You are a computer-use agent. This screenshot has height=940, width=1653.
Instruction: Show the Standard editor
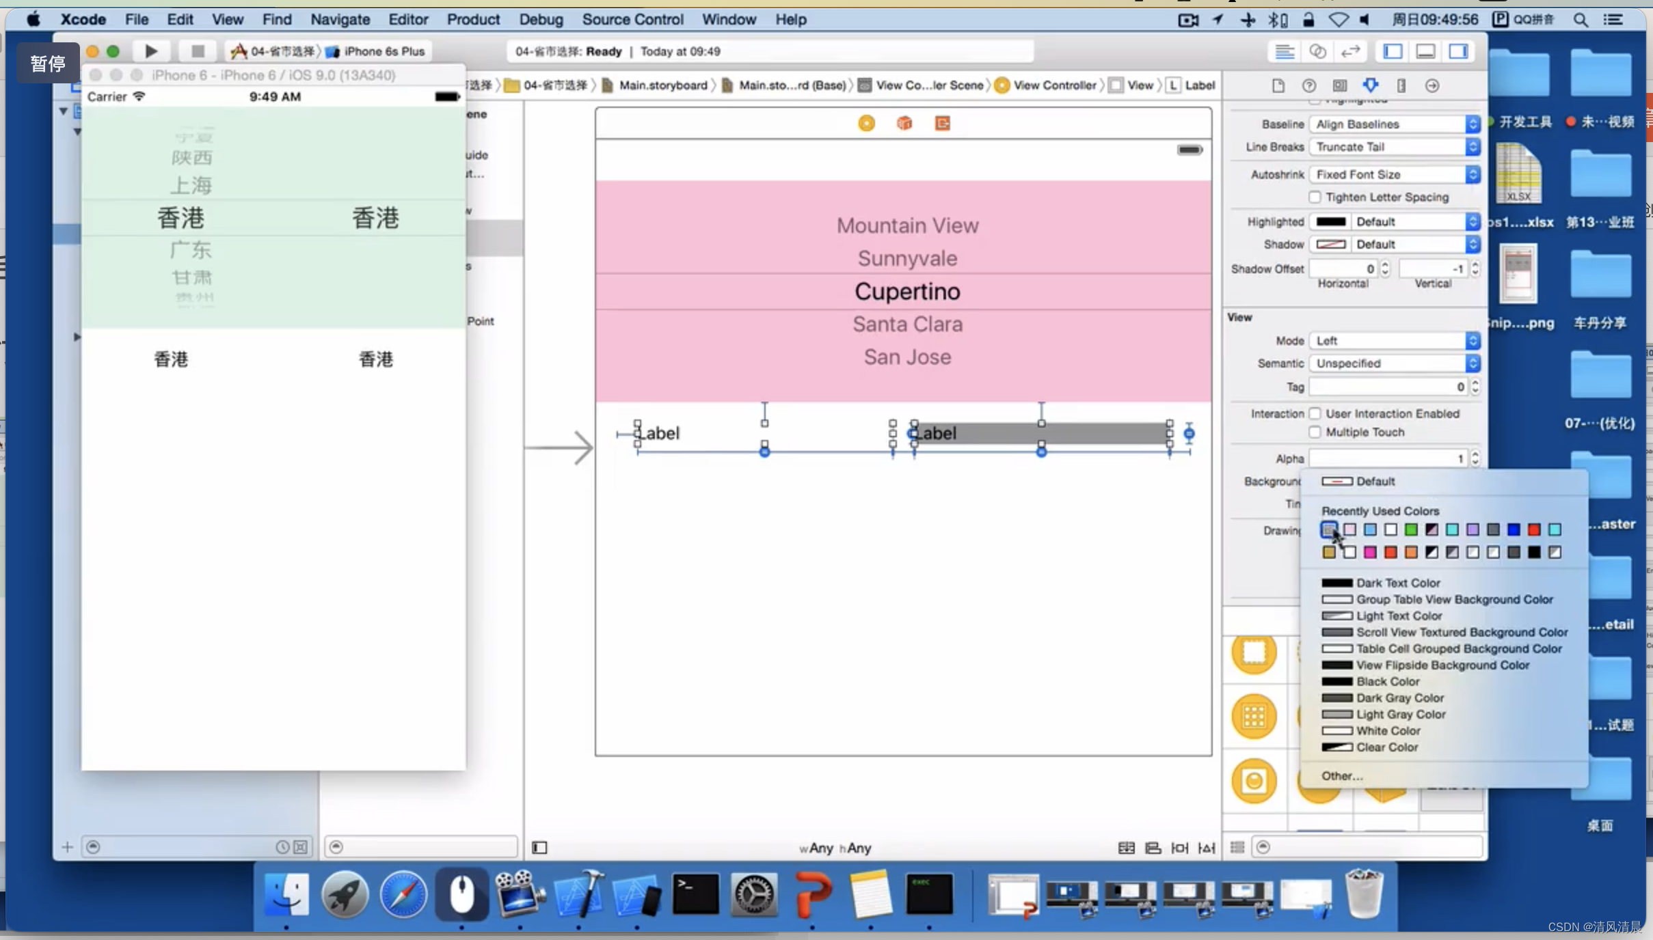pyautogui.click(x=1285, y=51)
